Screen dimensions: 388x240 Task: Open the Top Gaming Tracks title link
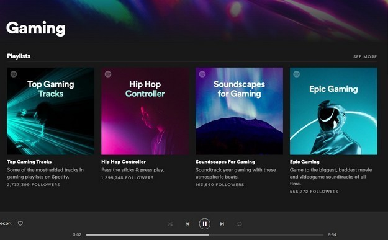coord(29,162)
